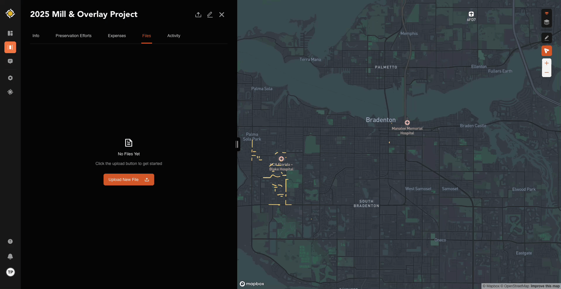Switch to the Preservation Efforts tab
This screenshot has width=561, height=289.
click(x=73, y=36)
